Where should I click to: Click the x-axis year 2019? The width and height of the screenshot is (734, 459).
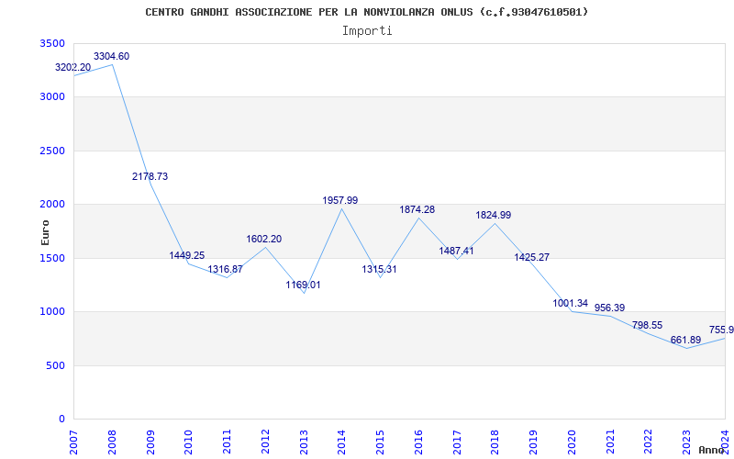click(534, 442)
